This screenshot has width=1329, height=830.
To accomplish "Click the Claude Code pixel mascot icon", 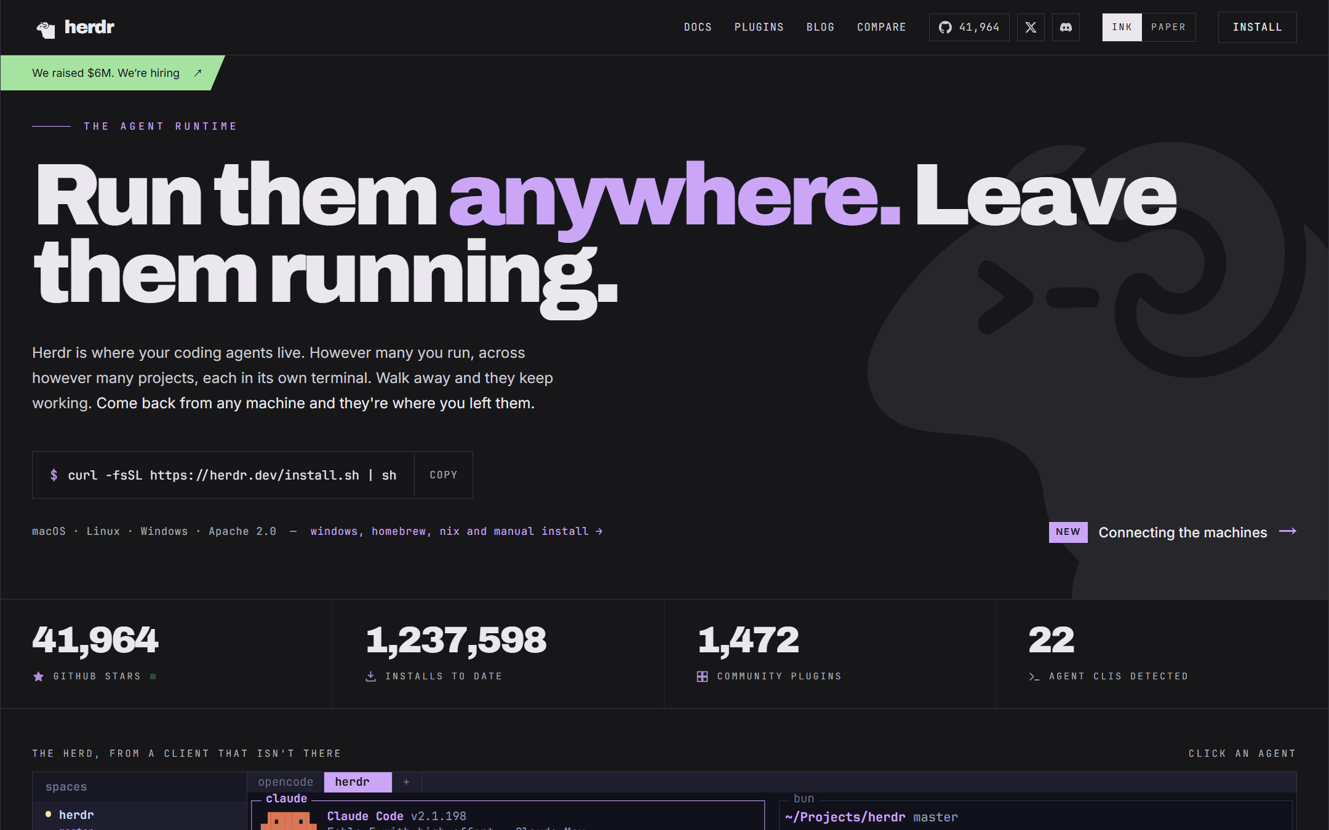I will (x=289, y=820).
